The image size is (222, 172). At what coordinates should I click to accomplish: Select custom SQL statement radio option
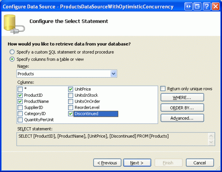point(12,52)
